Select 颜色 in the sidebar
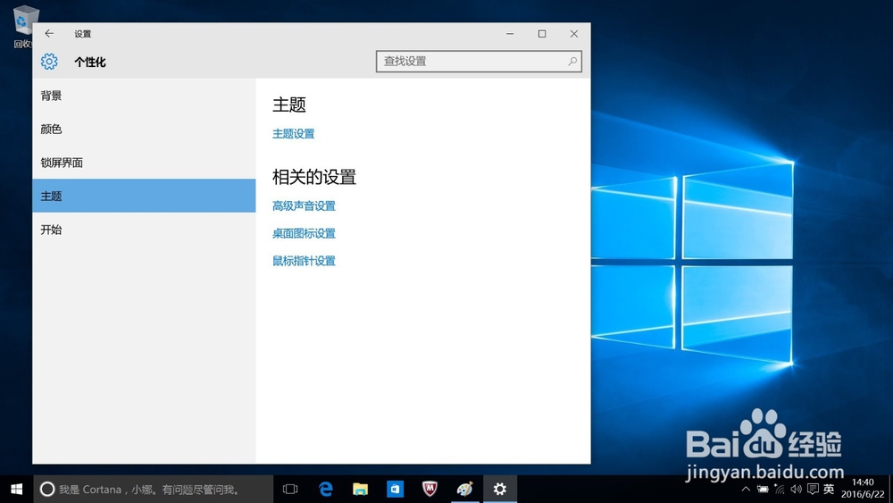This screenshot has height=503, width=893. tap(144, 130)
